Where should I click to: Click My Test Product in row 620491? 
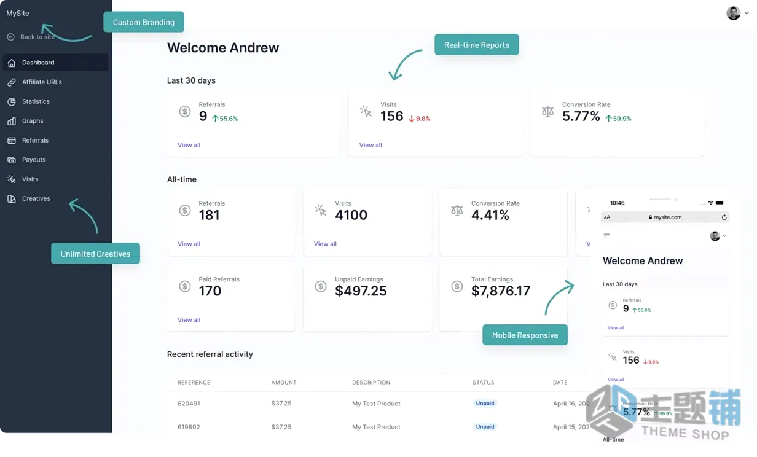tap(376, 404)
